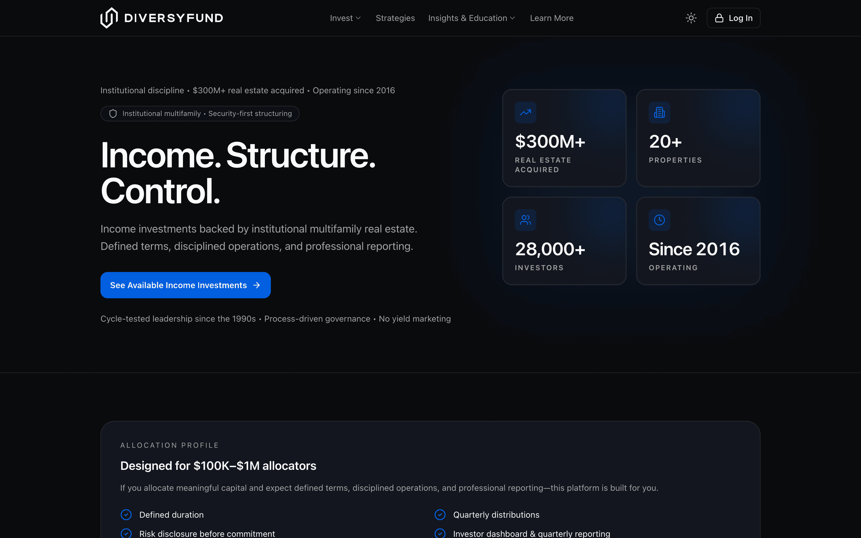
Task: Click check icon beside Investor dashboard & quarterly reporting
Action: tap(440, 534)
